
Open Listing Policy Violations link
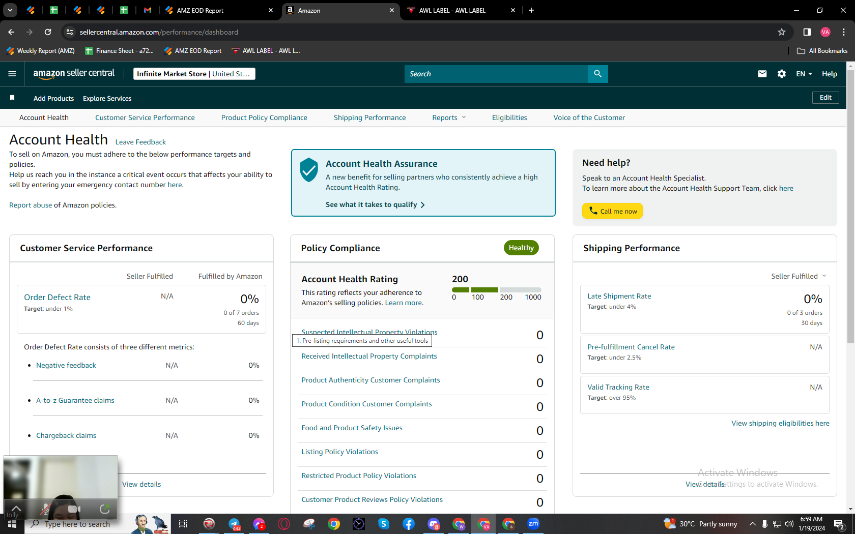click(x=340, y=452)
